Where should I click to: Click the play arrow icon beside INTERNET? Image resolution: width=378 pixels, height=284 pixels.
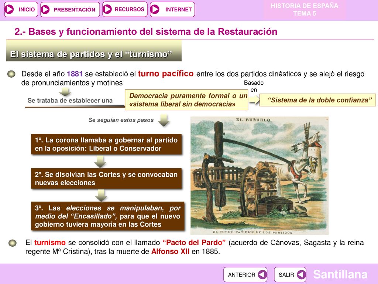point(155,9)
